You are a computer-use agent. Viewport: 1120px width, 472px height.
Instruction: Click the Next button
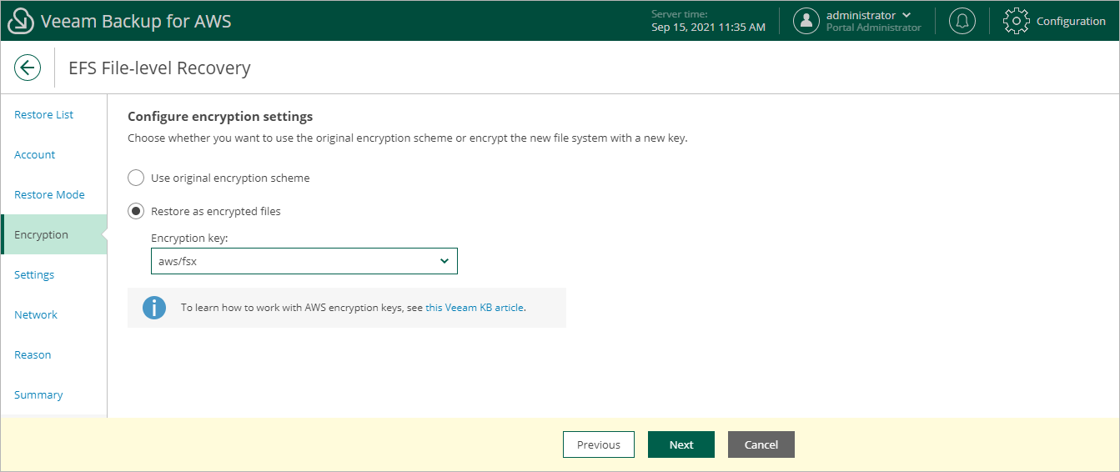[681, 444]
